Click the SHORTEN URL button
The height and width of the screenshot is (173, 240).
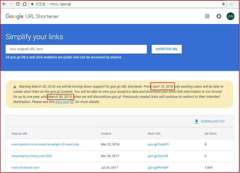point(166,49)
